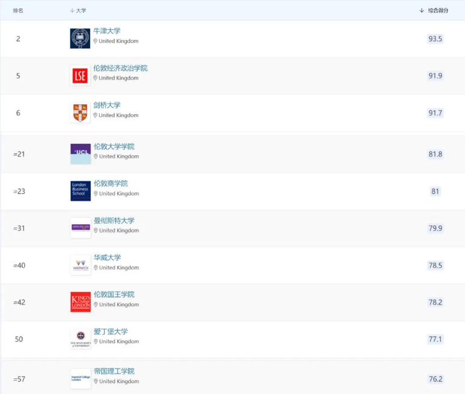Sort by 综合得分 column arrow
465x394 pixels.
pos(421,10)
